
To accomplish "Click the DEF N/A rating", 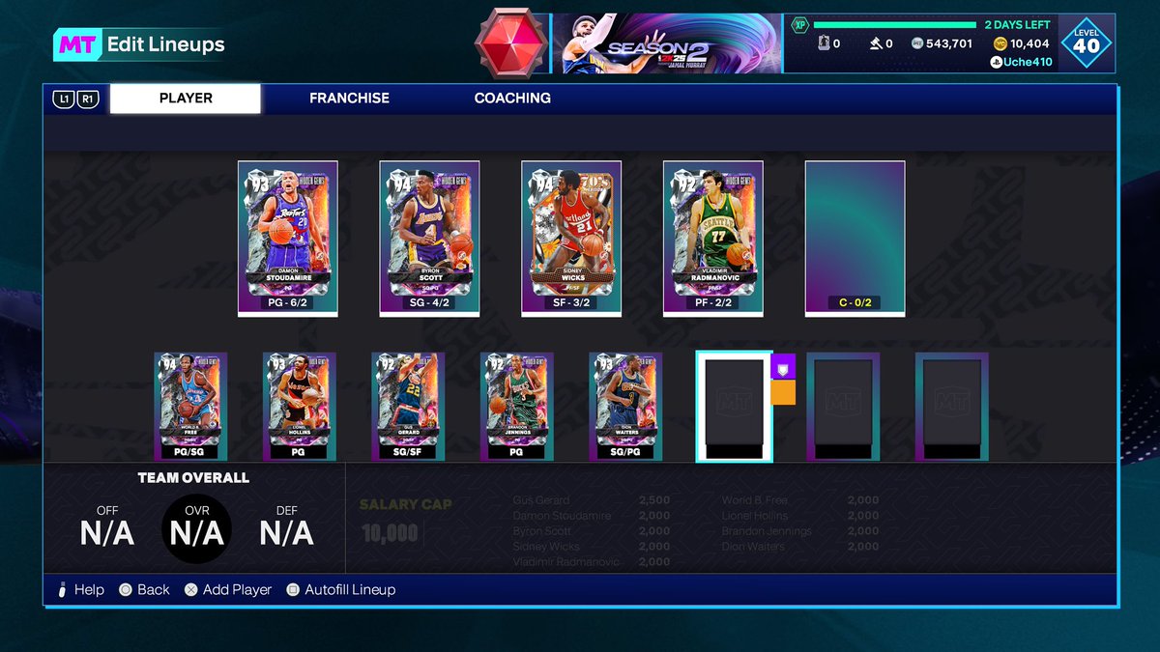I will pos(286,526).
